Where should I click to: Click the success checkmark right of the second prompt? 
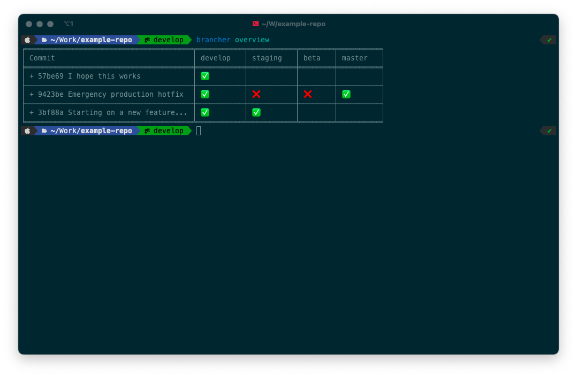[549, 130]
